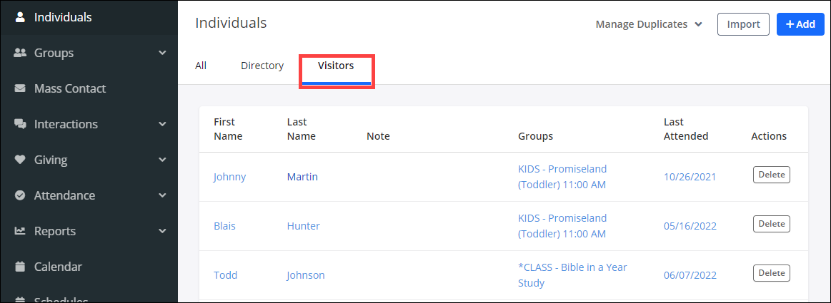The image size is (831, 303).
Task: Click the Giving heart icon
Action: [20, 160]
